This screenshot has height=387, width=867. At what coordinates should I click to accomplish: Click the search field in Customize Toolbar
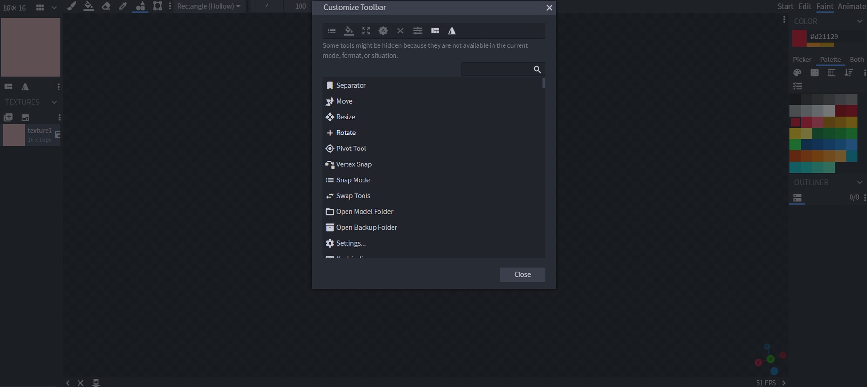496,69
